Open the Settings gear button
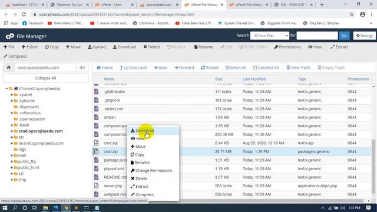377x212 pixels. 365,35
